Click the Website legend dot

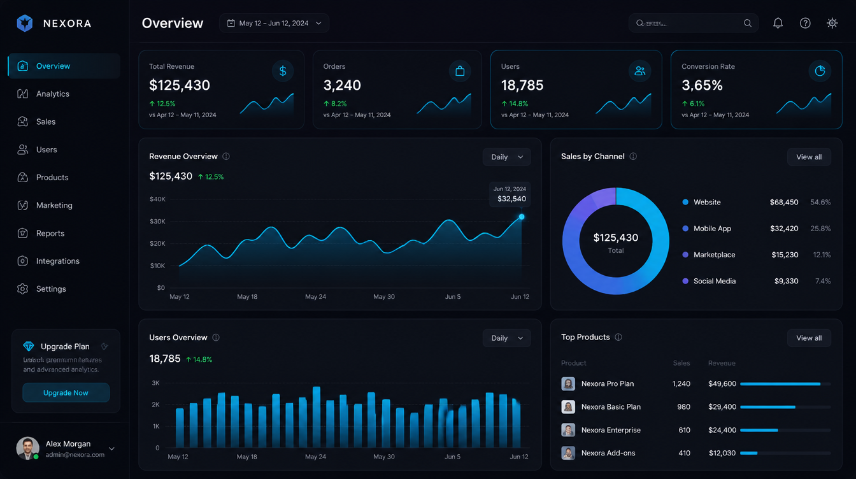(685, 202)
